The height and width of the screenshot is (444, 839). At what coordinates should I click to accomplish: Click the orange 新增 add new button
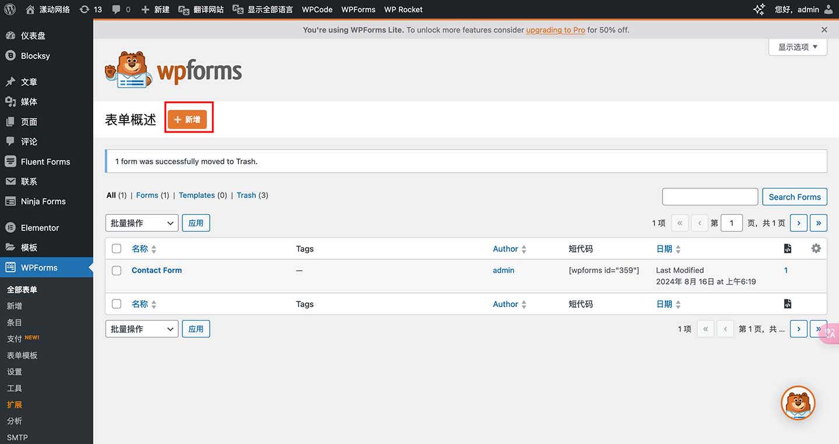187,119
